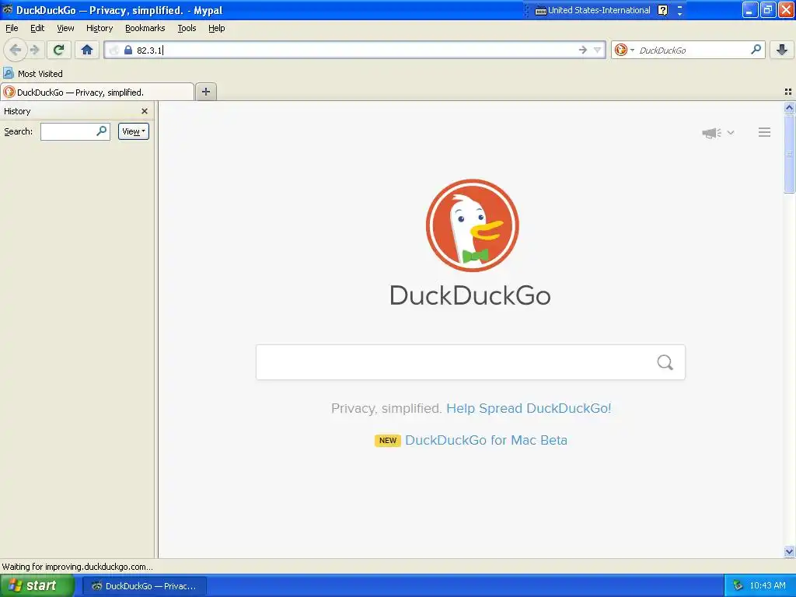796x597 pixels.
Task: Click the magnifier in browser search box
Action: [756, 49]
